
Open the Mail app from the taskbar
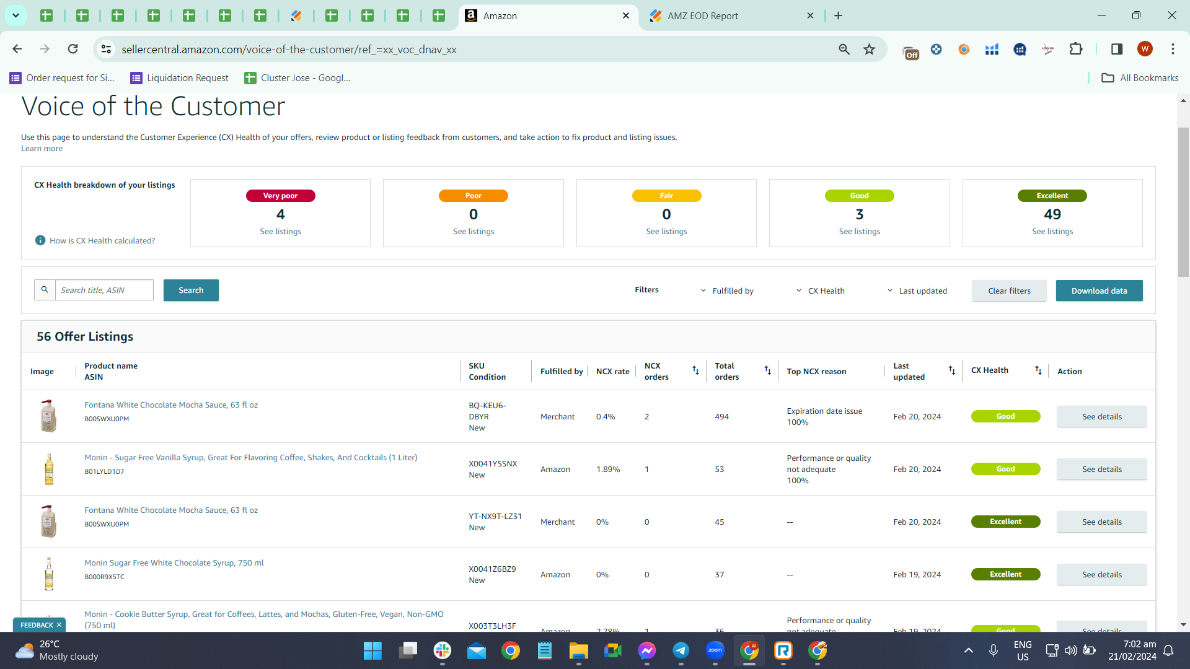pos(477,650)
